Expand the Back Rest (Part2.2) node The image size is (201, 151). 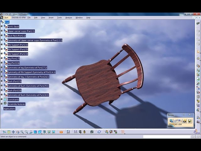tap(2, 35)
